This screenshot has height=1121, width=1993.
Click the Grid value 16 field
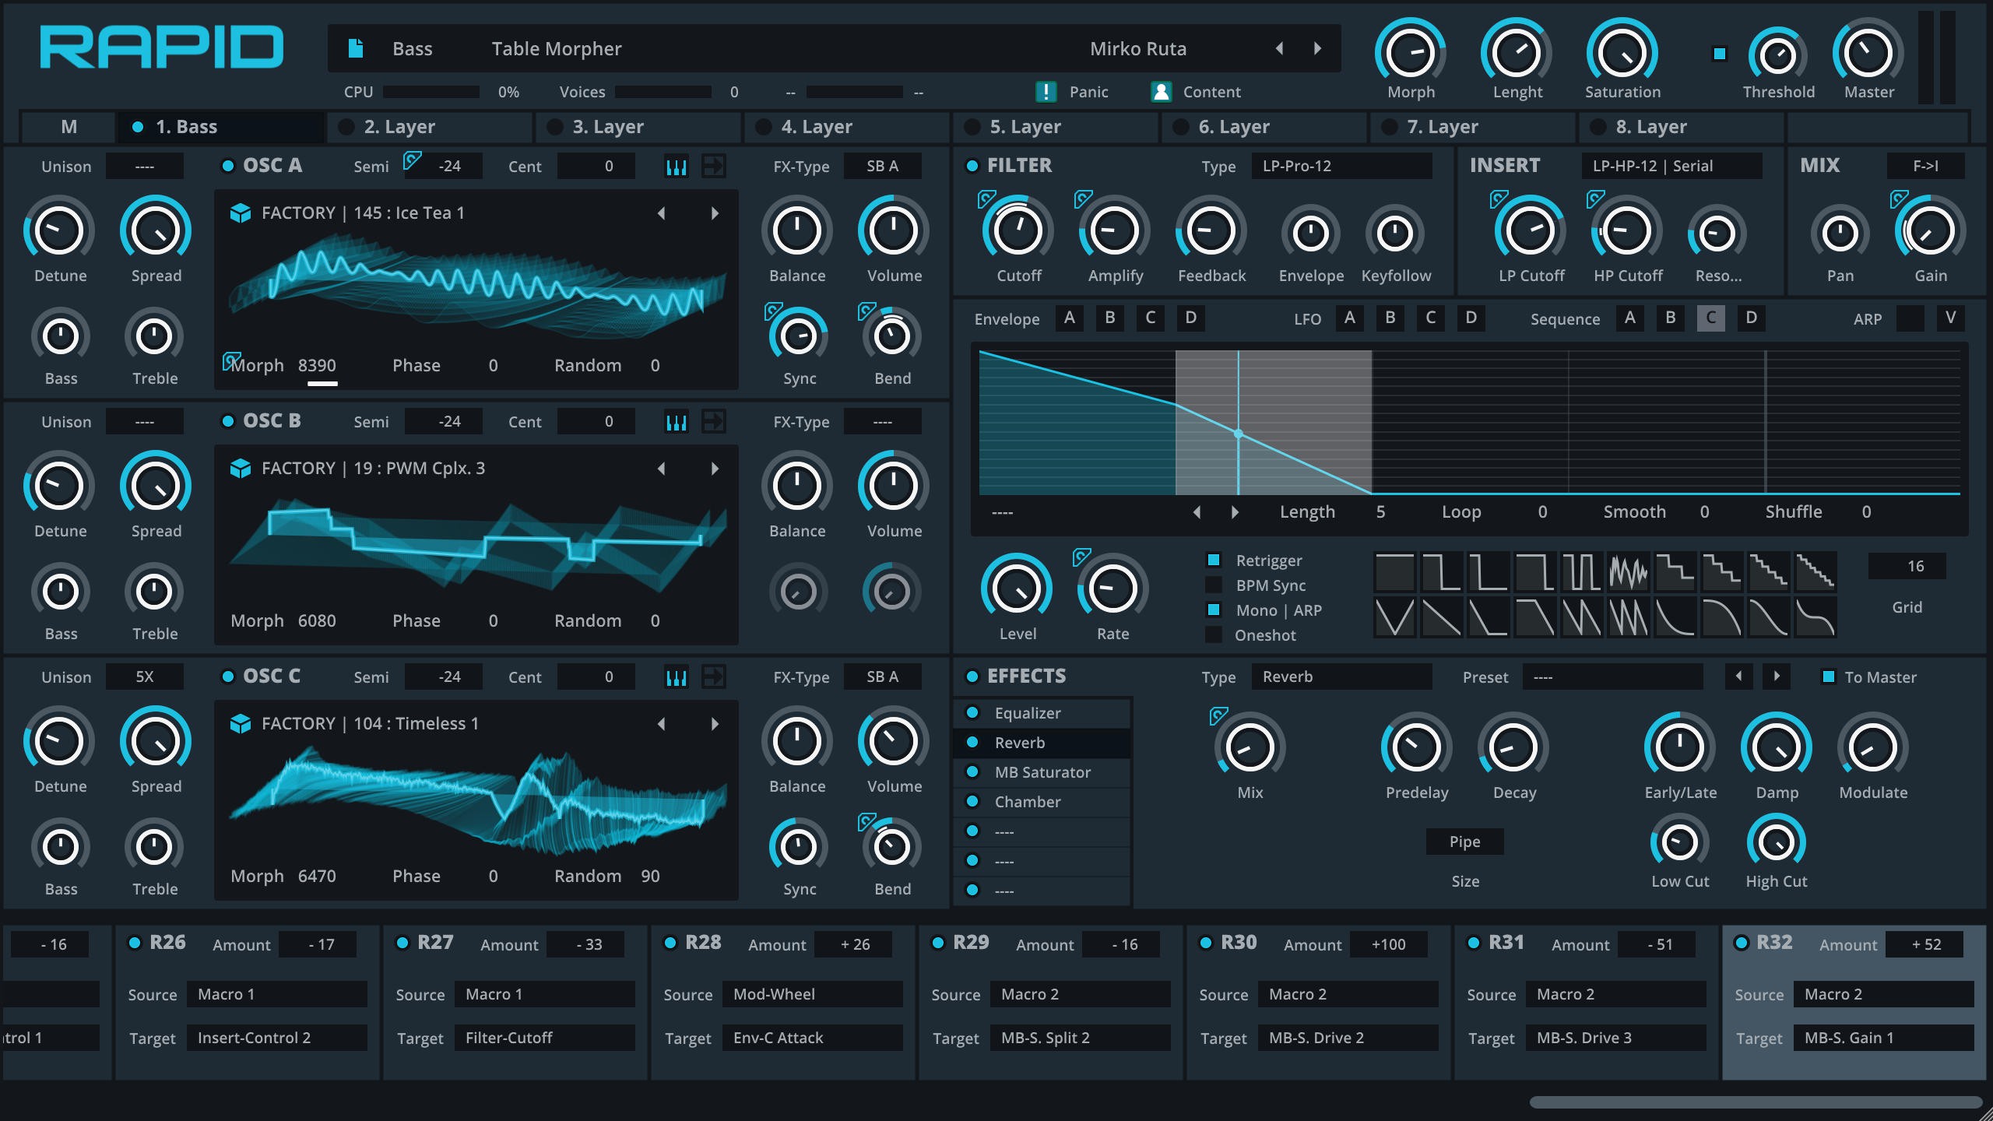[1907, 566]
